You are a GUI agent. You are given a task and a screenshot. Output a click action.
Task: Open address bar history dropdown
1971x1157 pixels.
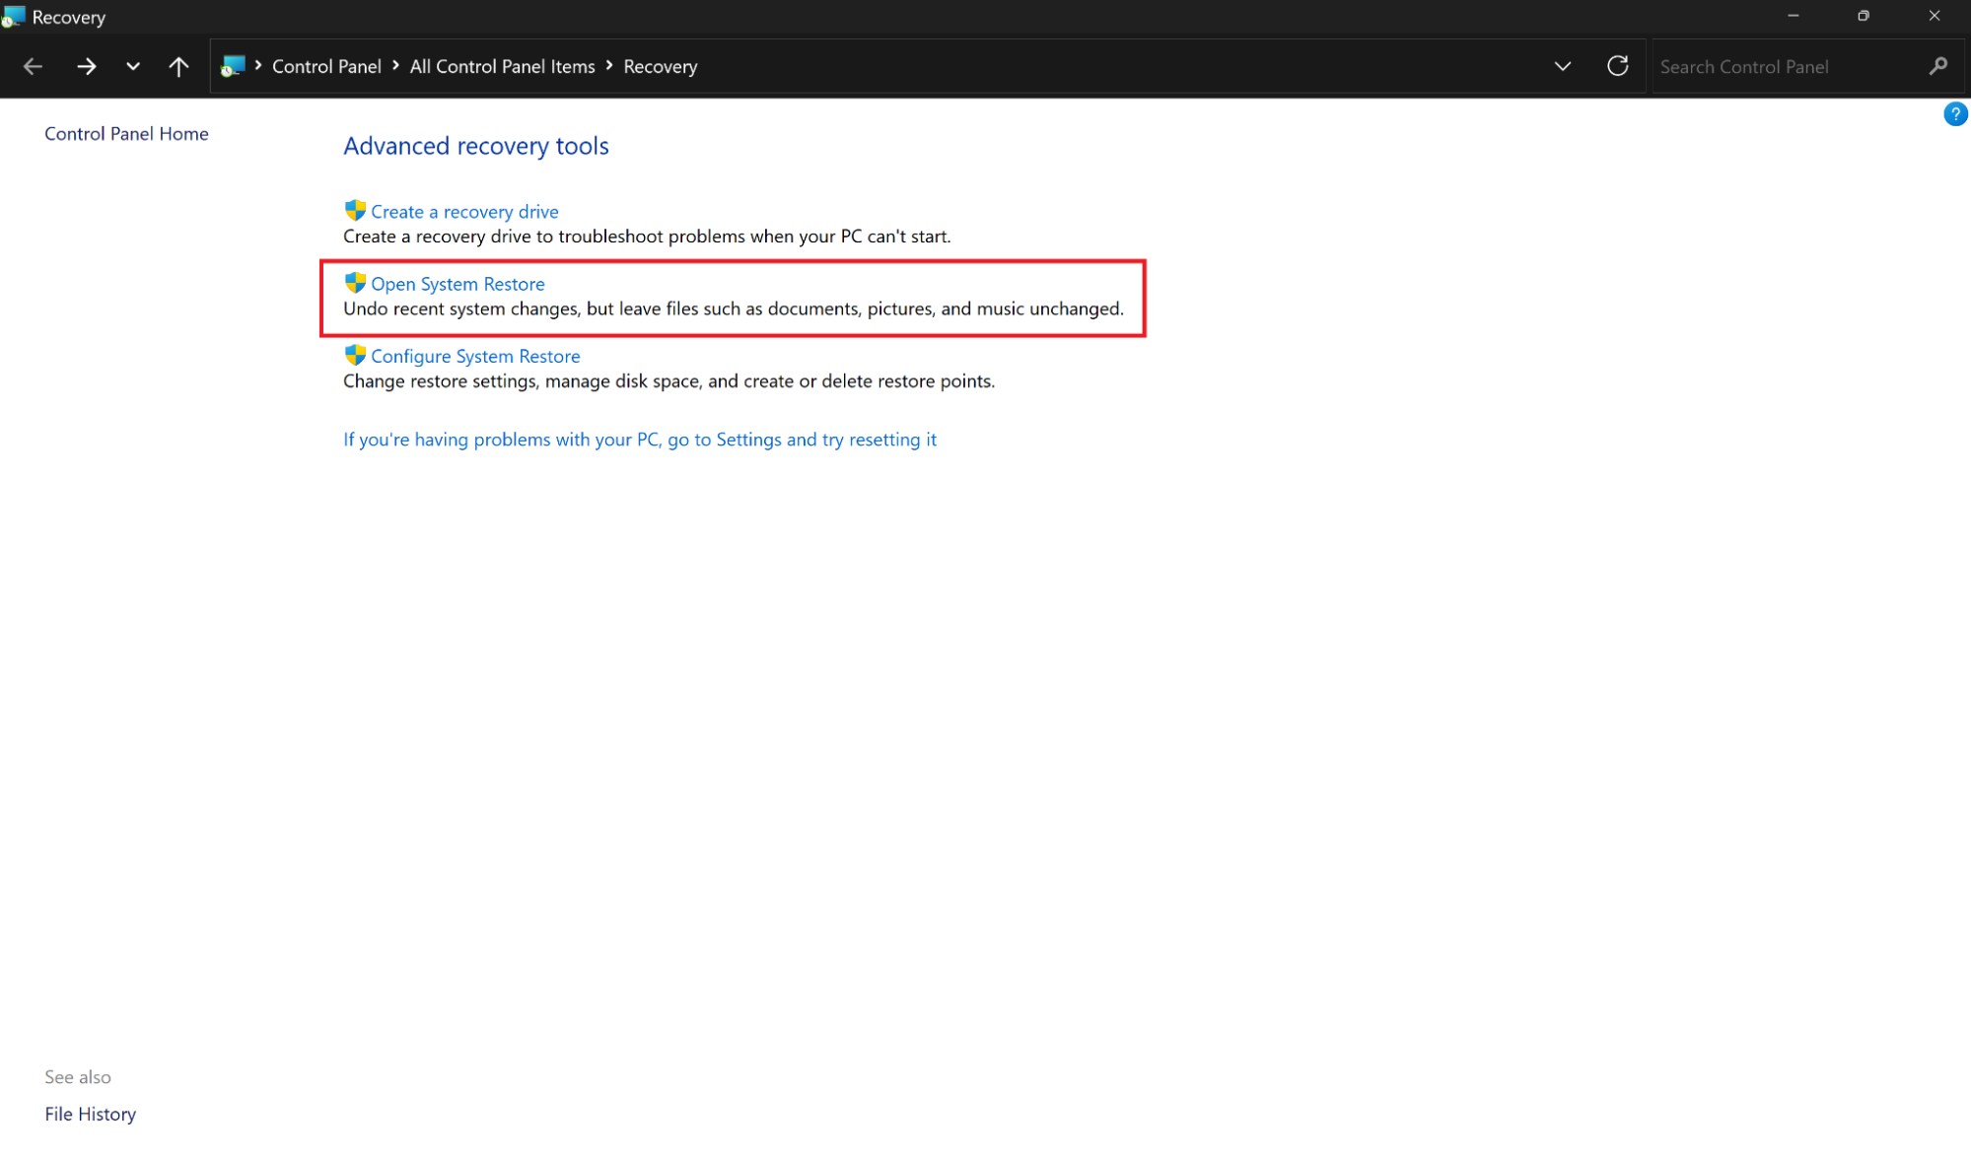[1563, 66]
